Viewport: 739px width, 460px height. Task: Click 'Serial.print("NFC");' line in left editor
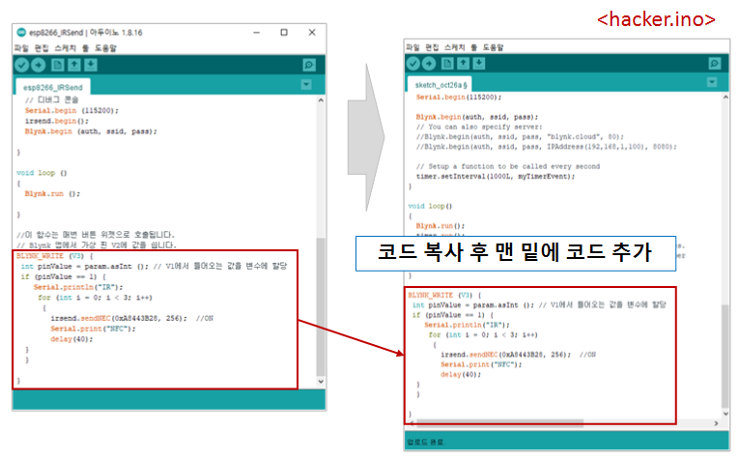point(93,329)
